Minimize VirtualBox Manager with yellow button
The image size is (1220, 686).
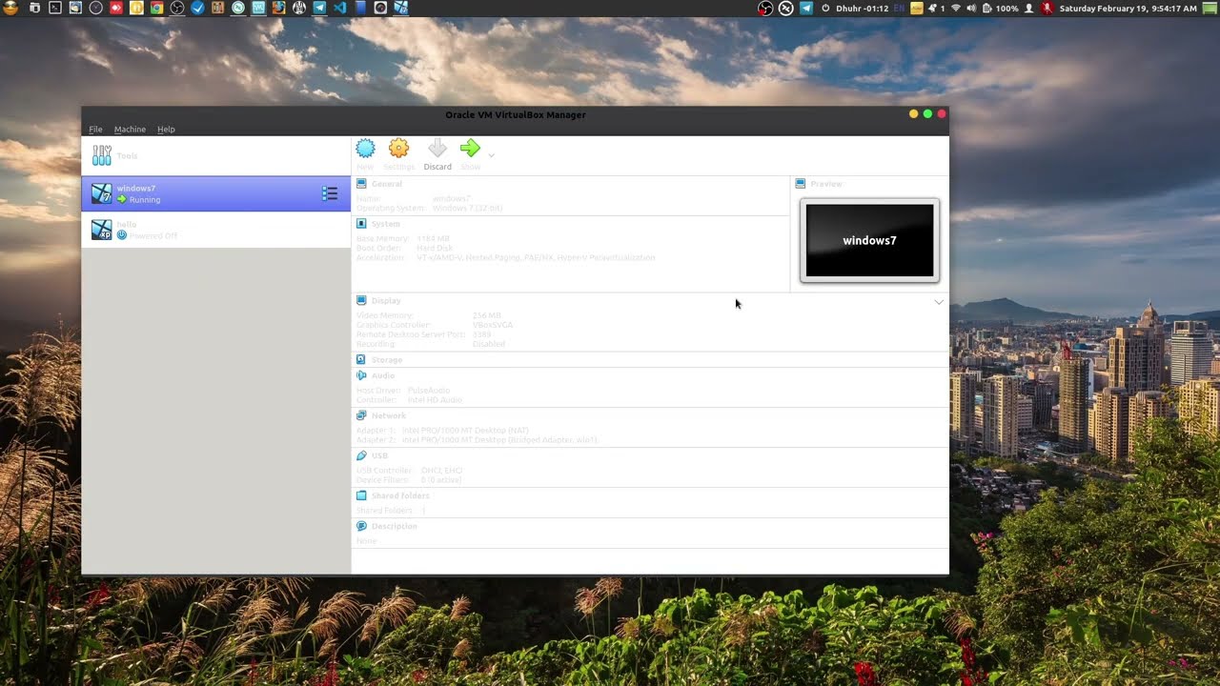point(913,114)
